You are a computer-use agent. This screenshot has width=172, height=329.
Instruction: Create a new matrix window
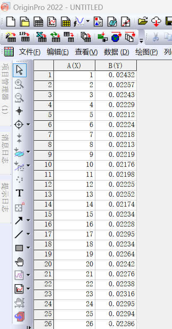(x=66, y=22)
